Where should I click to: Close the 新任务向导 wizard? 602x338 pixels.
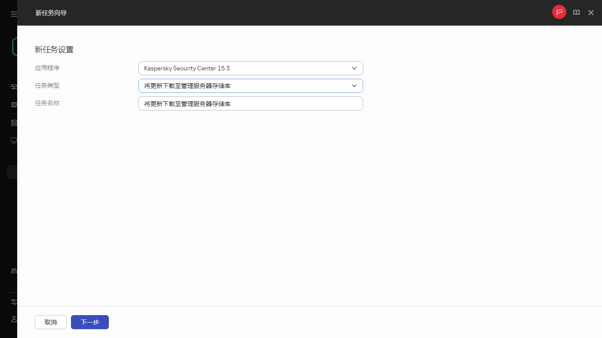(x=591, y=12)
